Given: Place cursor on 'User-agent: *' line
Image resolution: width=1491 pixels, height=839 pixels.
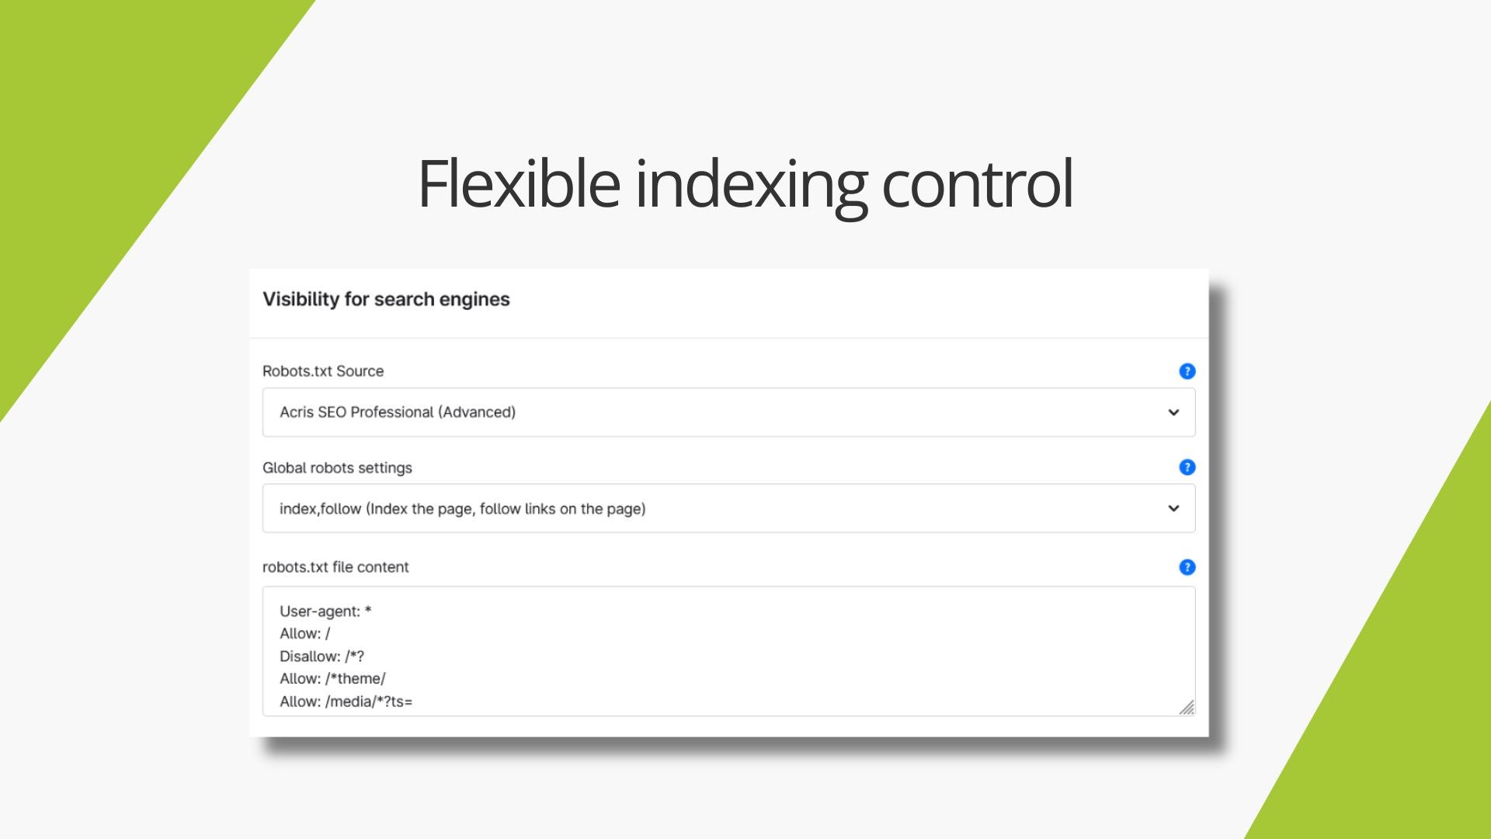Looking at the screenshot, I should [325, 611].
